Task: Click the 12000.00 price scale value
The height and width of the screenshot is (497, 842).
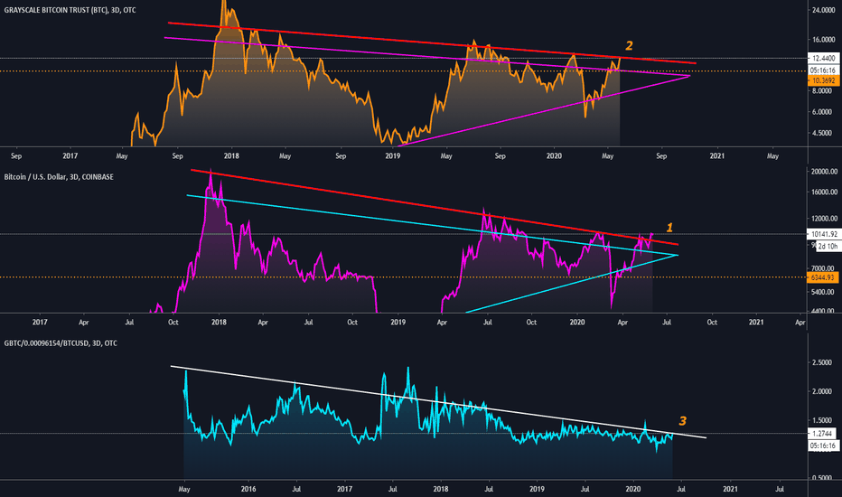Action: pos(824,219)
